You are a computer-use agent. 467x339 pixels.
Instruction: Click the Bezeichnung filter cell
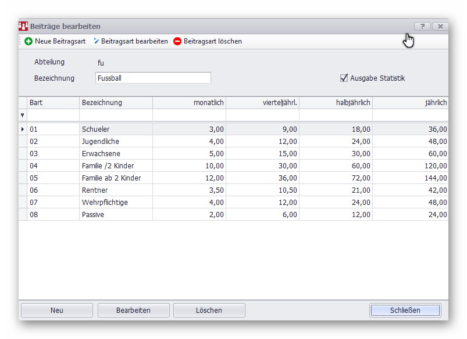116,116
